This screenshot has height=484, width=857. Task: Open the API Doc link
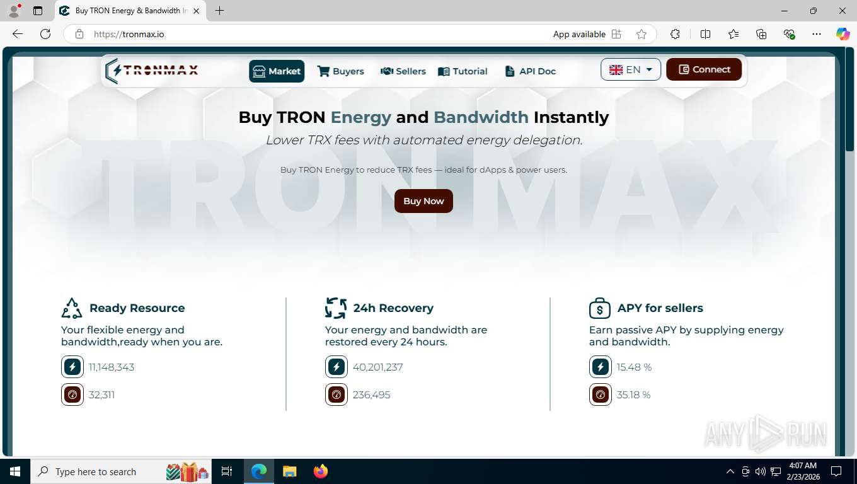[x=531, y=71]
